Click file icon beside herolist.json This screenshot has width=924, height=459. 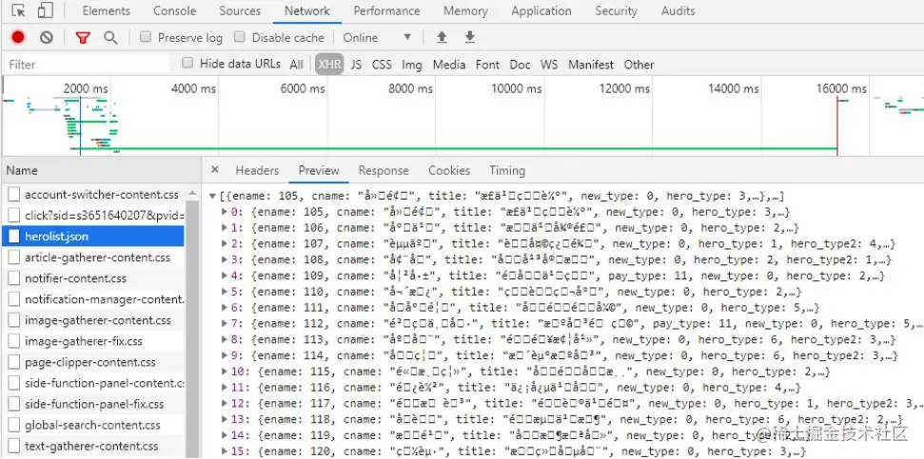[x=14, y=236]
